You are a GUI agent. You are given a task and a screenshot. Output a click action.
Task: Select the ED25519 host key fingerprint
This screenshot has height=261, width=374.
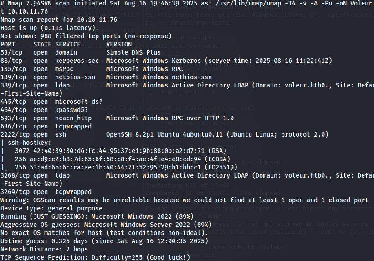point(119,167)
